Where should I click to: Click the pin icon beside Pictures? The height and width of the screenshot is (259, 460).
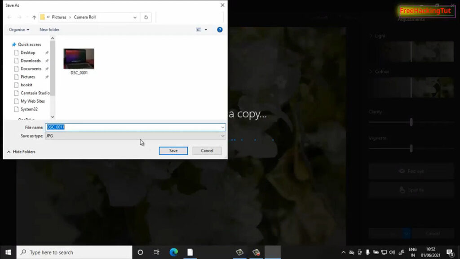tap(47, 77)
